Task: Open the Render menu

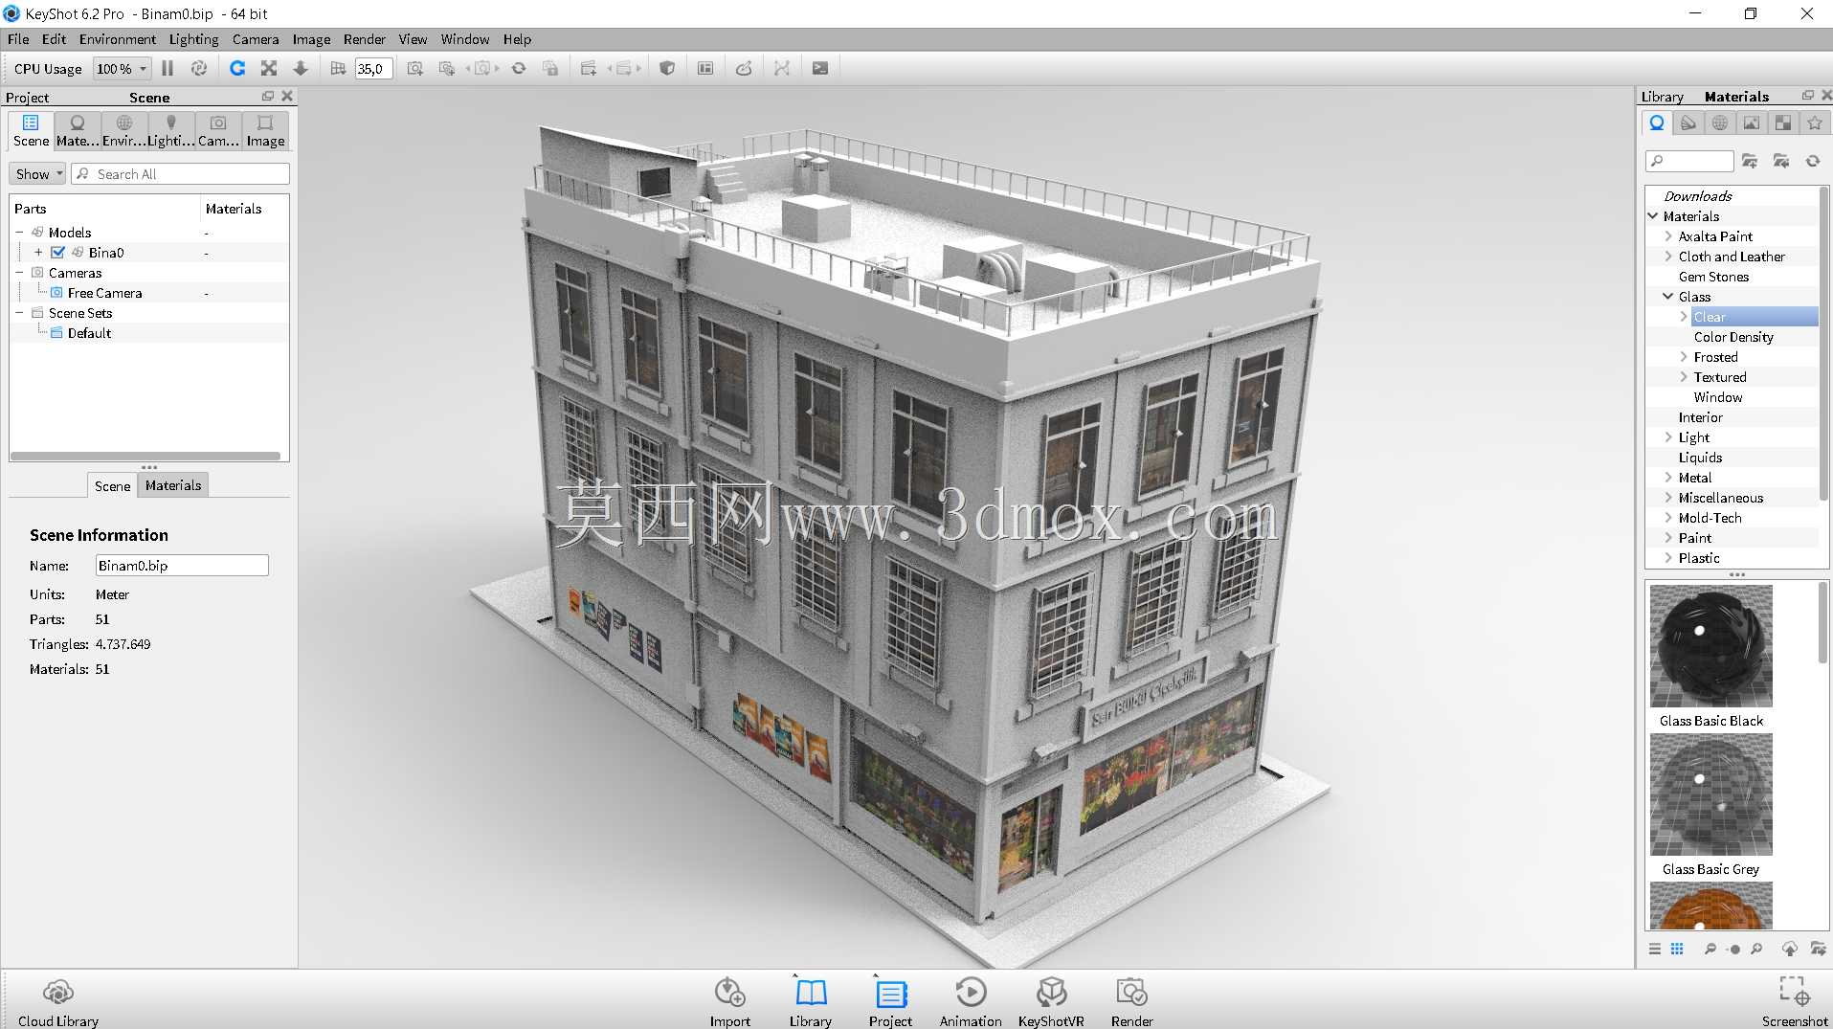Action: click(364, 39)
